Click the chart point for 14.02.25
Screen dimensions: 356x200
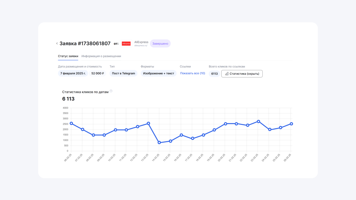coord(159,143)
